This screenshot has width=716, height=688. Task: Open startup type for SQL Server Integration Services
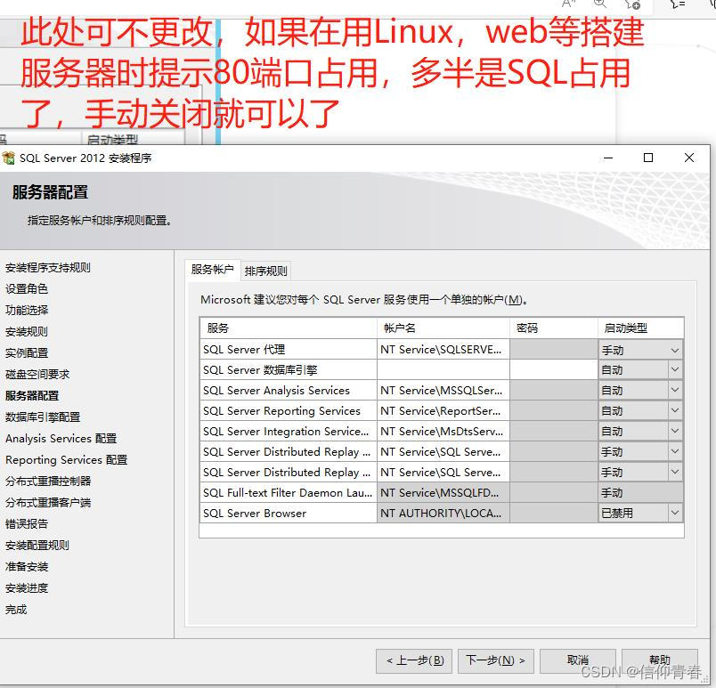(674, 431)
